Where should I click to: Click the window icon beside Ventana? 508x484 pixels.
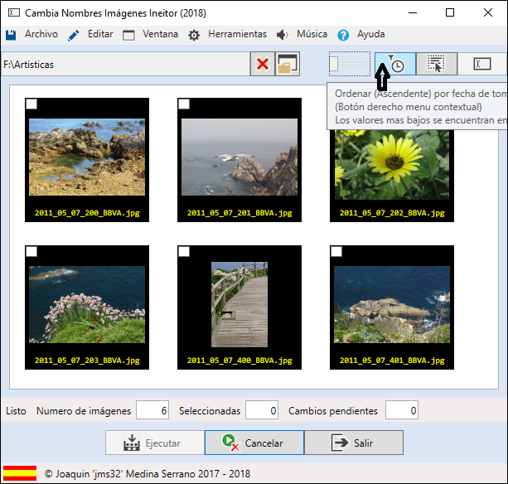[128, 35]
